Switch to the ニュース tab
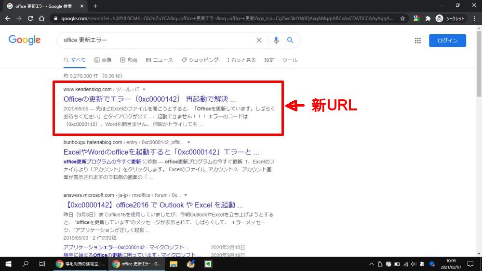This screenshot has height=271, width=482. pos(160,60)
